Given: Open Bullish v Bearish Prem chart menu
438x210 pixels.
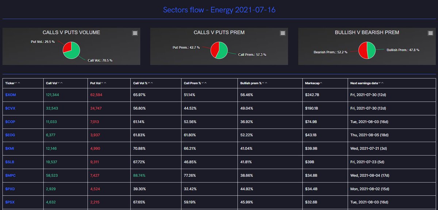Looking at the screenshot, I should (431, 33).
